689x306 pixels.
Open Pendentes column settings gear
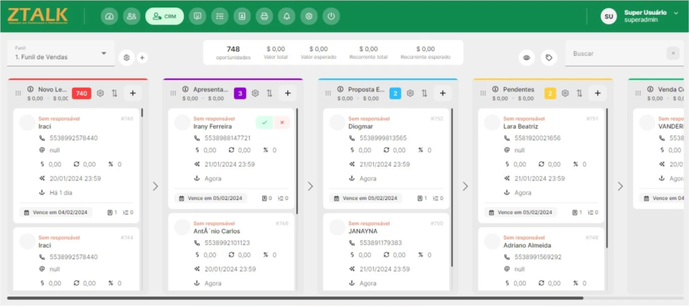pyautogui.click(x=565, y=93)
